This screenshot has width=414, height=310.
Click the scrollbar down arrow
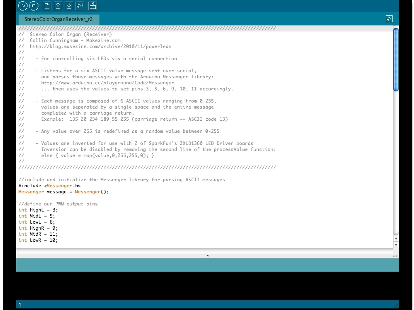396,245
